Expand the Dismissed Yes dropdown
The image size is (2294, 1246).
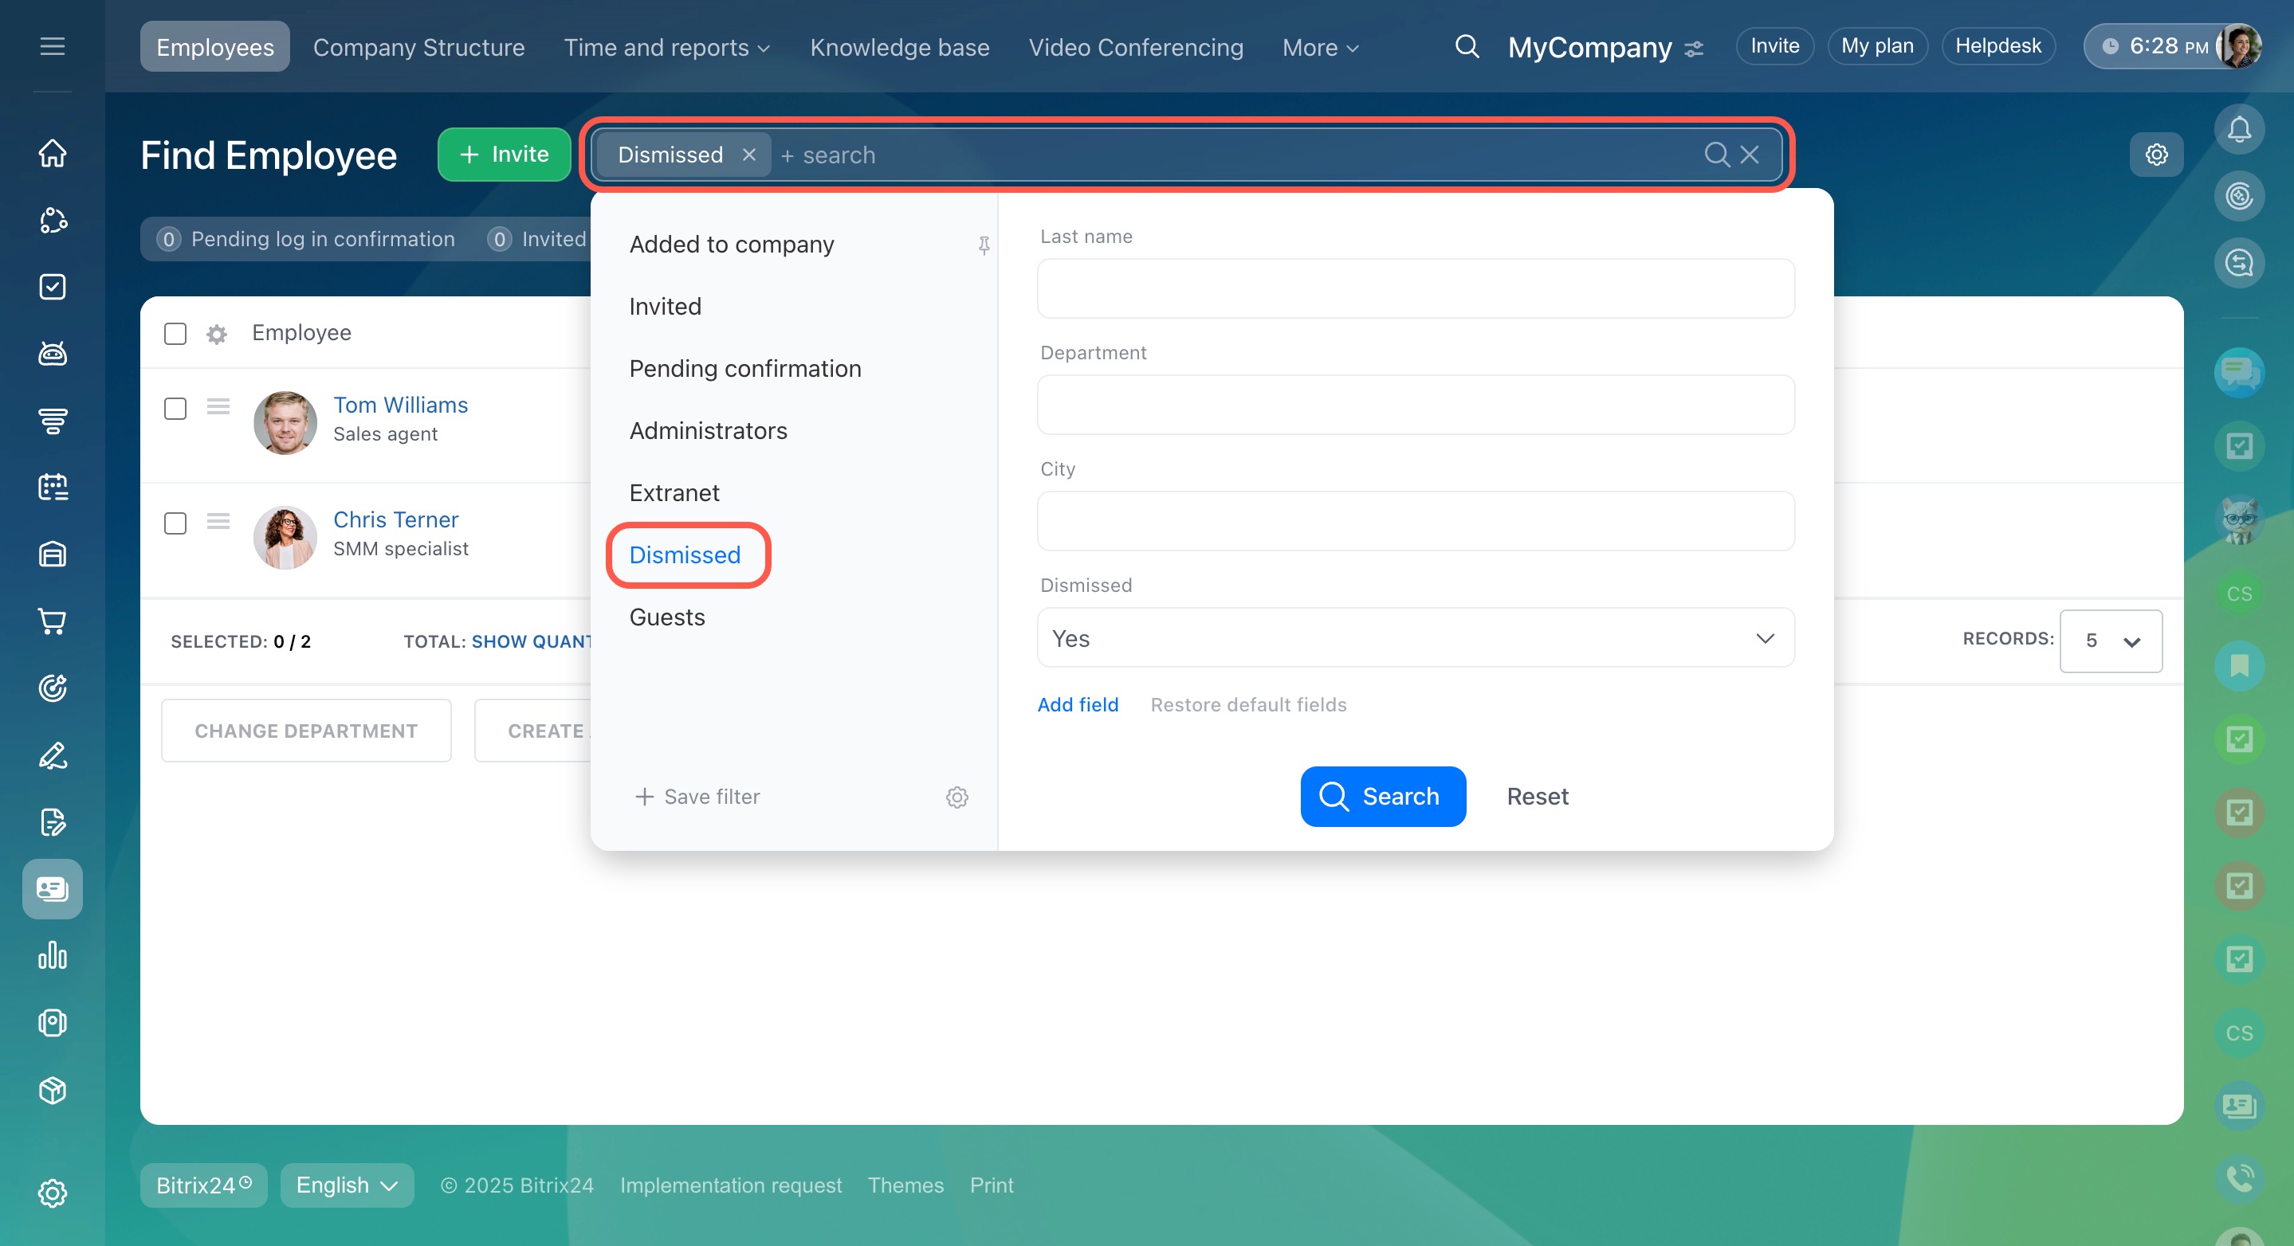[x=1415, y=638]
